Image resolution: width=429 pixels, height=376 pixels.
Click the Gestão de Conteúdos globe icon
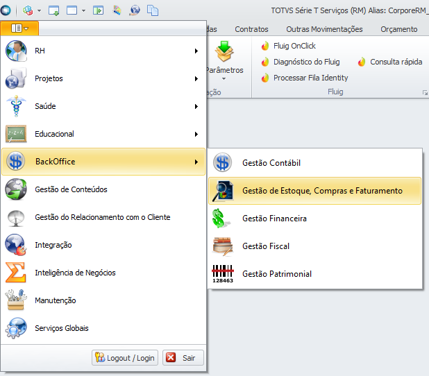[x=16, y=189]
